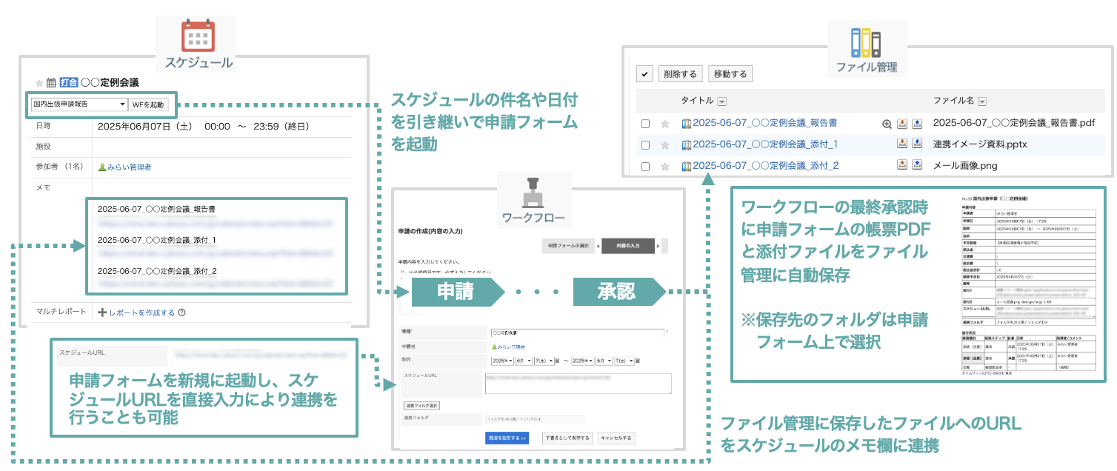Click the download icon for 添付_1 row
Viewport: 1117px width, 471px height.
tap(902, 144)
